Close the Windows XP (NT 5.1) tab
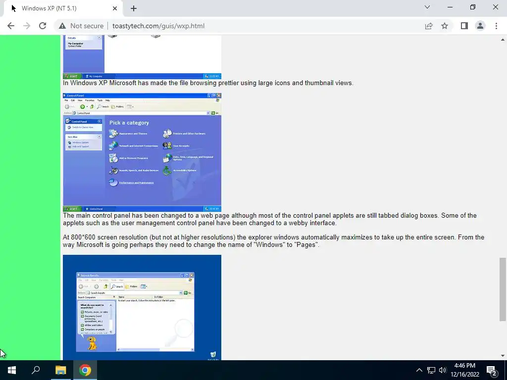The height and width of the screenshot is (380, 507). 115,8
